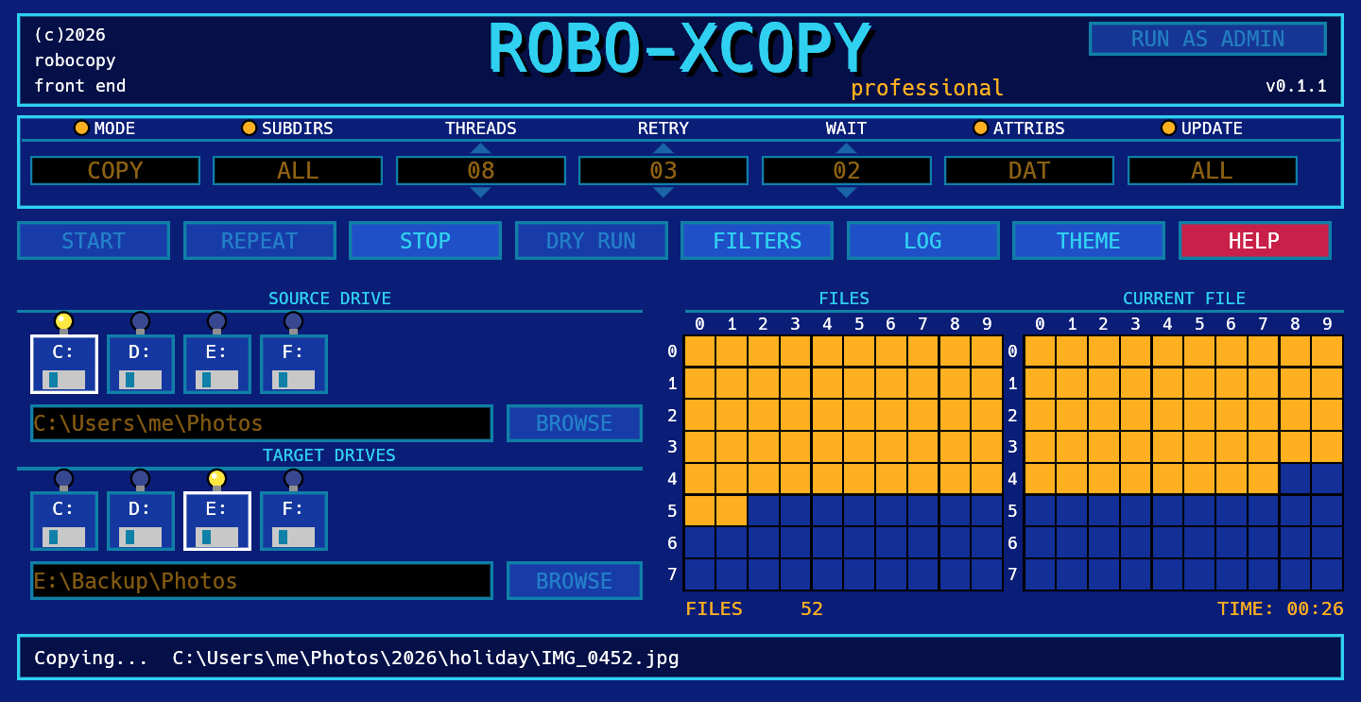Decrease RETRY with the down arrow
This screenshot has width=1361, height=702.
point(663,192)
